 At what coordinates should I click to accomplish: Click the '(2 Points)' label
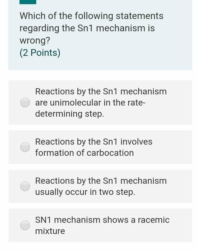click(40, 53)
